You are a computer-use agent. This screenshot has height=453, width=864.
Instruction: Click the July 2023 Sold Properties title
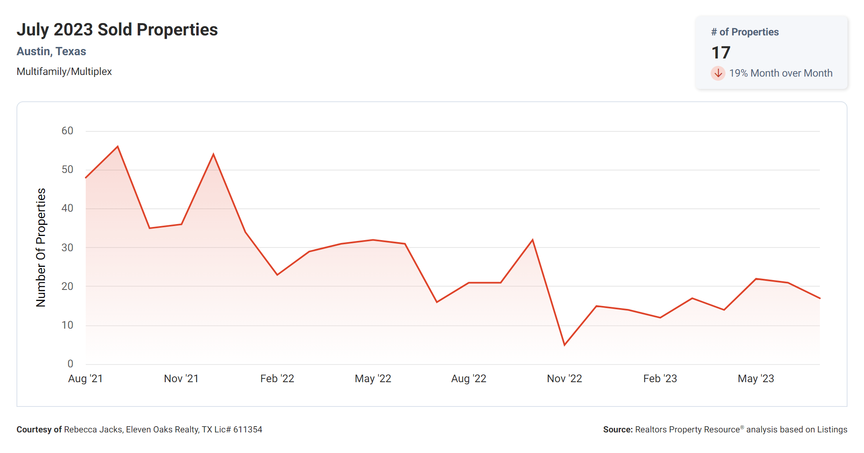[117, 30]
